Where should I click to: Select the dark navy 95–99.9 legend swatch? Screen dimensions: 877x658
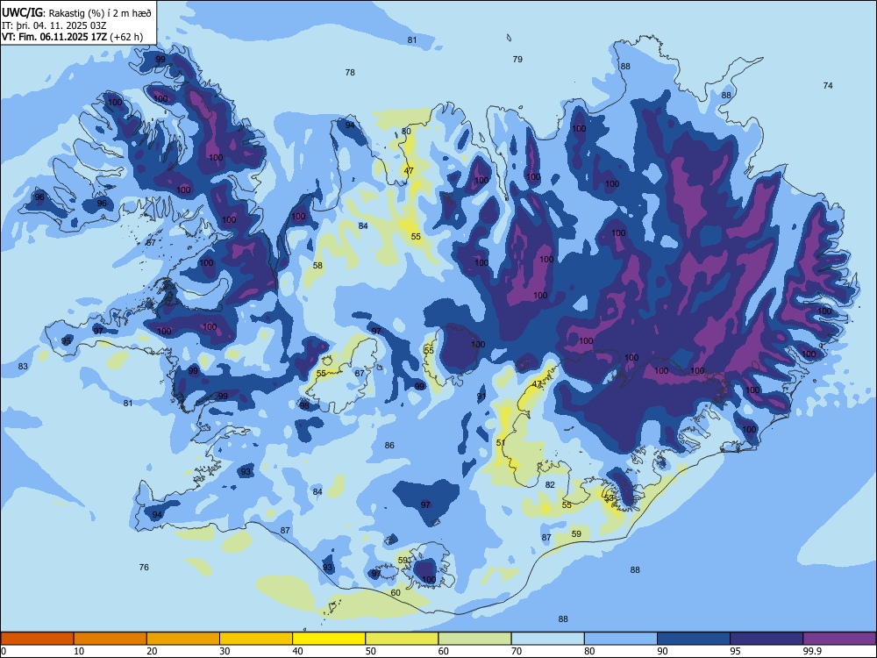(766, 639)
